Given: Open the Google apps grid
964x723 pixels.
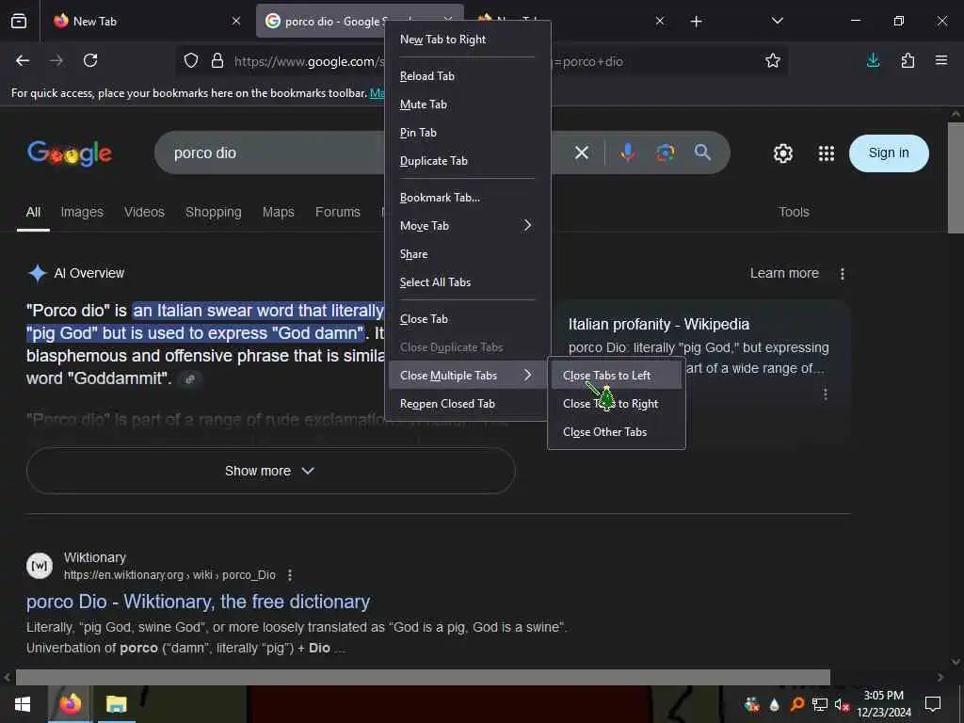Looking at the screenshot, I should 827,153.
